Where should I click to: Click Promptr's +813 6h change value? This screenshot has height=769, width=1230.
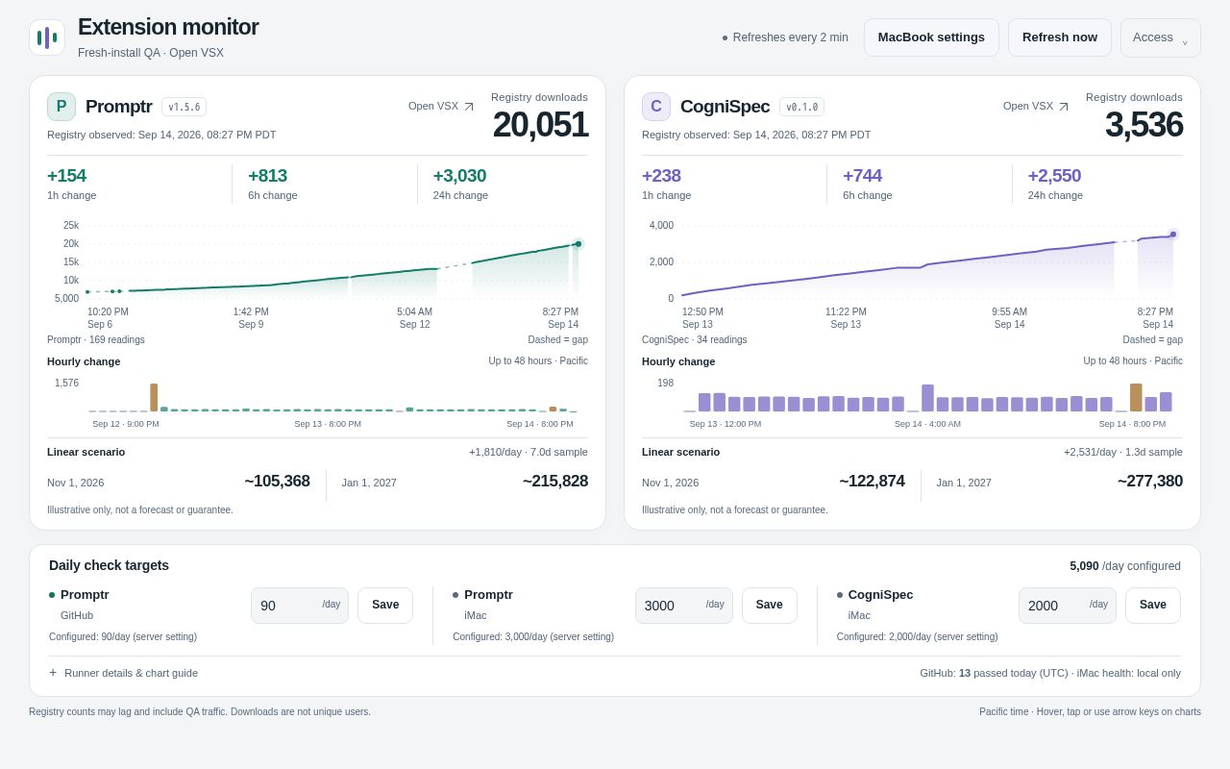[x=267, y=176]
